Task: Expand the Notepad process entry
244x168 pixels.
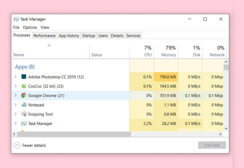Action: pyautogui.click(x=15, y=105)
